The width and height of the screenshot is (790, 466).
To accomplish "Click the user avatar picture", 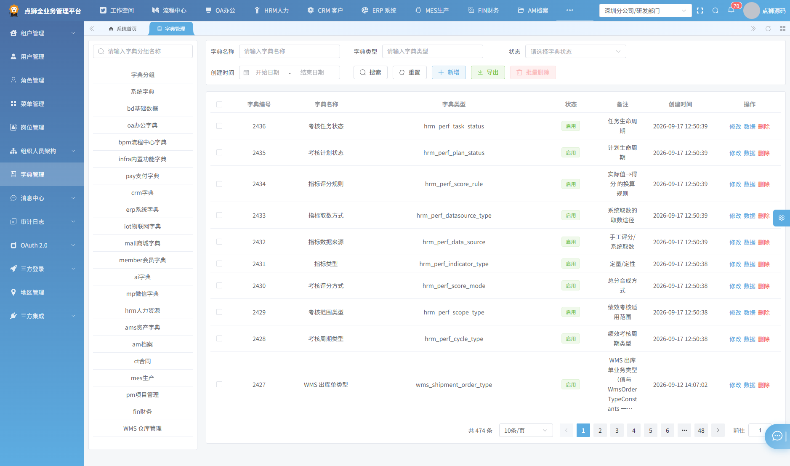I will coord(752,11).
